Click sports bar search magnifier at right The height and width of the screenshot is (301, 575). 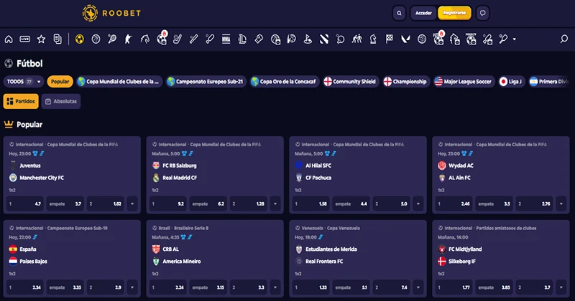click(x=564, y=39)
